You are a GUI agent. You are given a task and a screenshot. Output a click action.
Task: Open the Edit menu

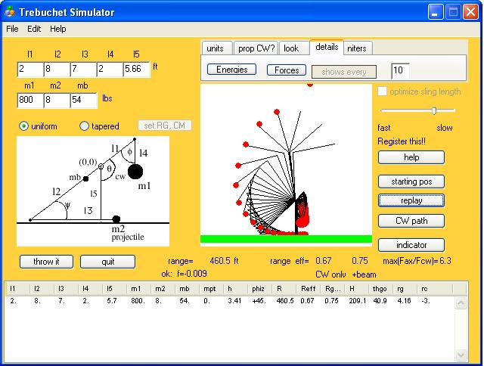tap(34, 29)
